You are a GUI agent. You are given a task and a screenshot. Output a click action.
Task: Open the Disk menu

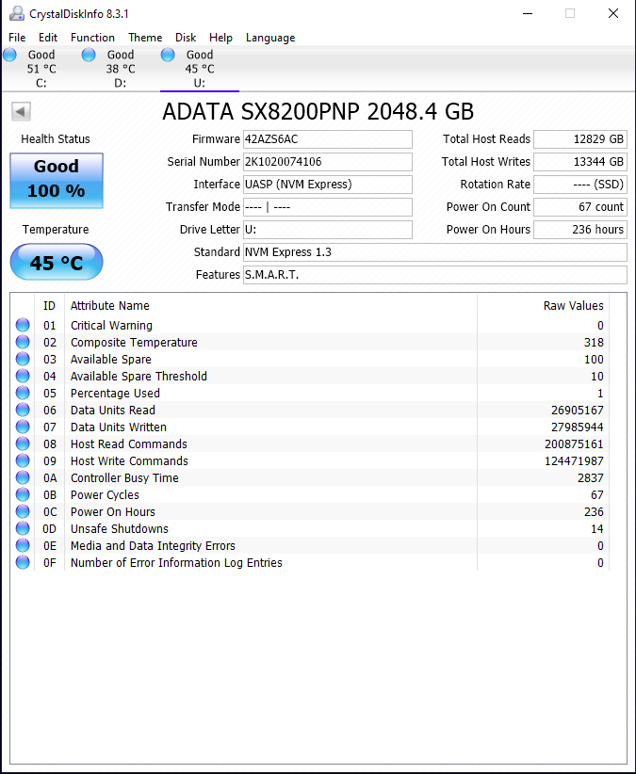pos(185,38)
